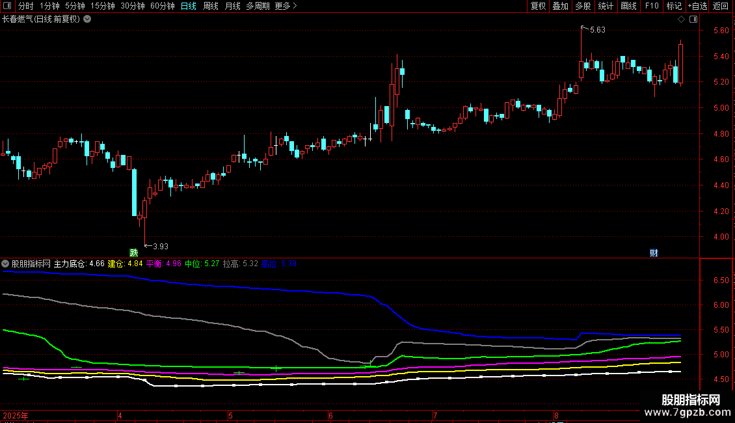Open the stock title dropdown arrow
Image resolution: width=735 pixels, height=423 pixels.
[87, 20]
